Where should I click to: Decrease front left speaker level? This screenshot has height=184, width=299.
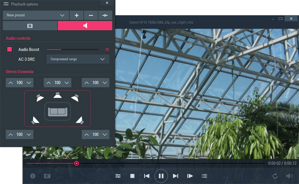point(29,83)
